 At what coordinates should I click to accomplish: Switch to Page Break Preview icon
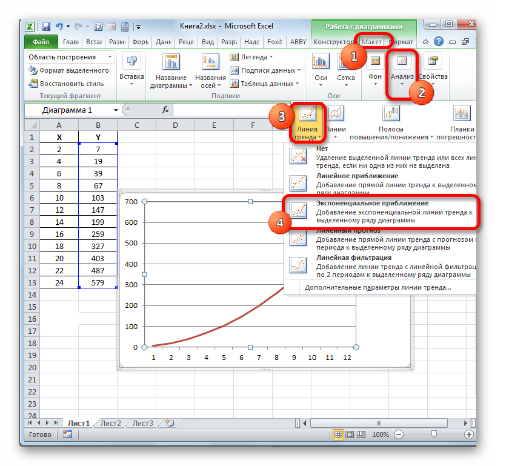pos(361,434)
